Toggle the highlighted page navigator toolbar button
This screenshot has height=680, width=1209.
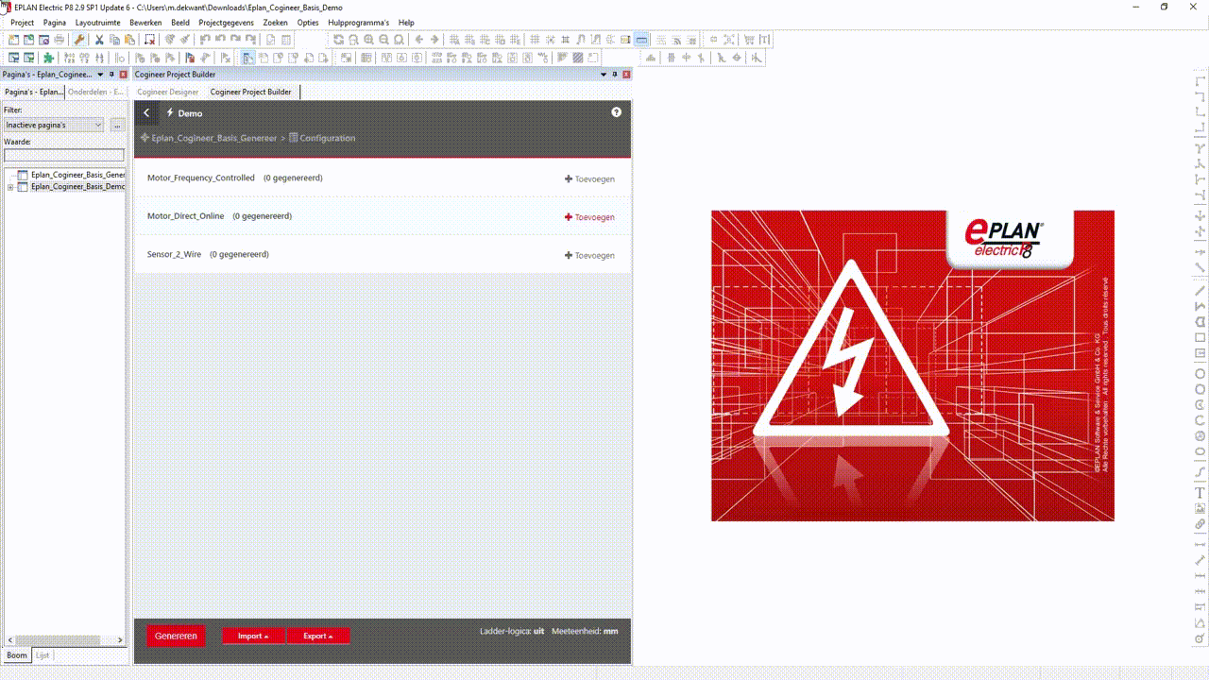point(247,58)
